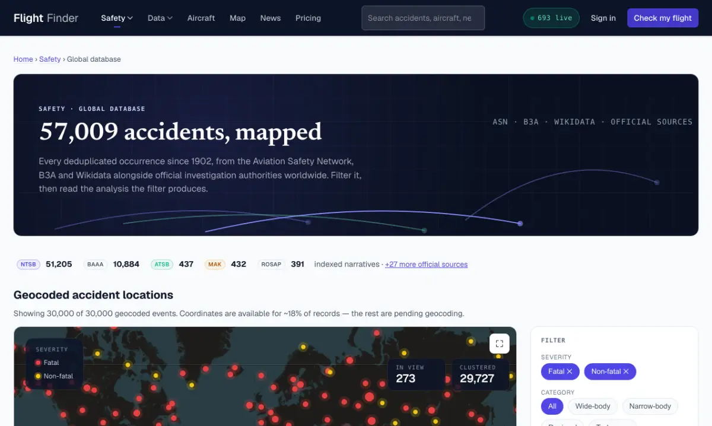Open the Safety dropdown menu
This screenshot has height=426, width=712.
117,18
